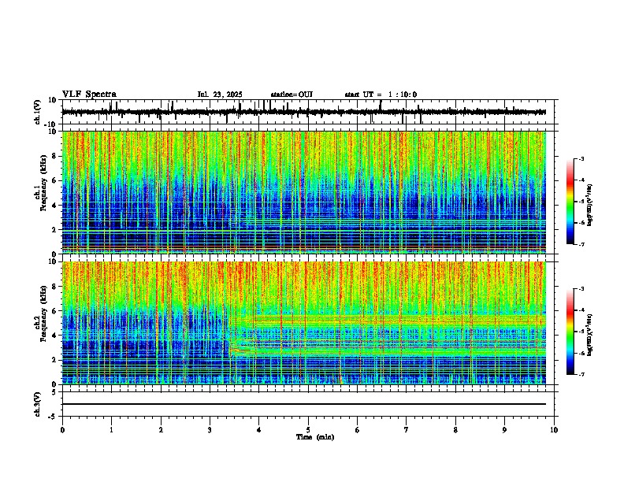Viewport: 624px width, 482px height.
Task: Click the ch.1 voltage waveform trace
Action: pos(303,112)
